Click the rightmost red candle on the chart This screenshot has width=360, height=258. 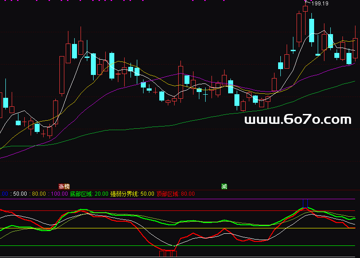coord(355,48)
